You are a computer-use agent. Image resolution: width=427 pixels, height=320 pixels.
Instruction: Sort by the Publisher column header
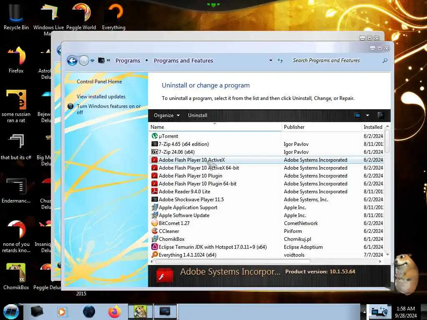322,127
